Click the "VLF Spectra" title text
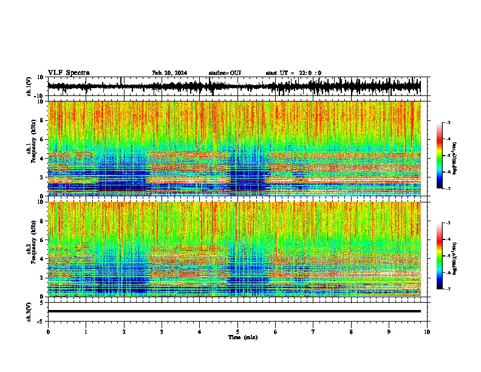Viewport: 481px width, 372px height. (69, 73)
